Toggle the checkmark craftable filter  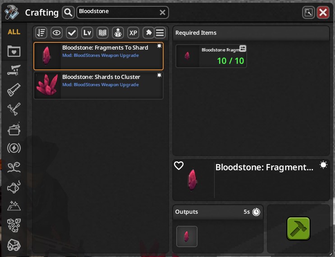(x=72, y=32)
